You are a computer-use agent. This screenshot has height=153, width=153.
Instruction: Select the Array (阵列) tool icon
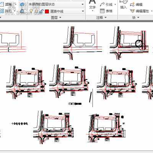[x=2, y=11]
